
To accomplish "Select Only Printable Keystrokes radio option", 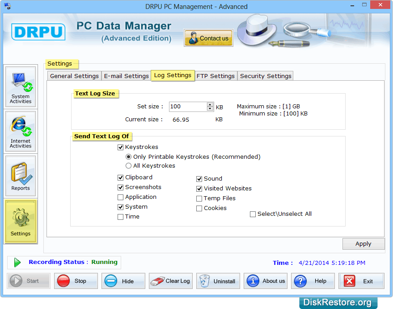I will click(x=128, y=157).
